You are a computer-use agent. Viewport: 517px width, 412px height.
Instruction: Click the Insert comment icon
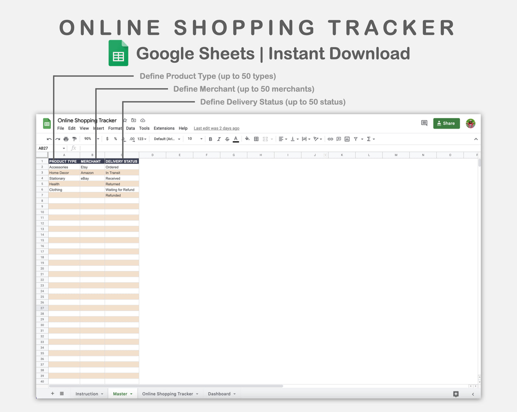pos(338,139)
